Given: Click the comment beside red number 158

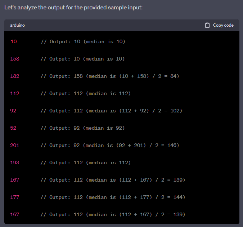Looking at the screenshot, I should [x=83, y=59].
